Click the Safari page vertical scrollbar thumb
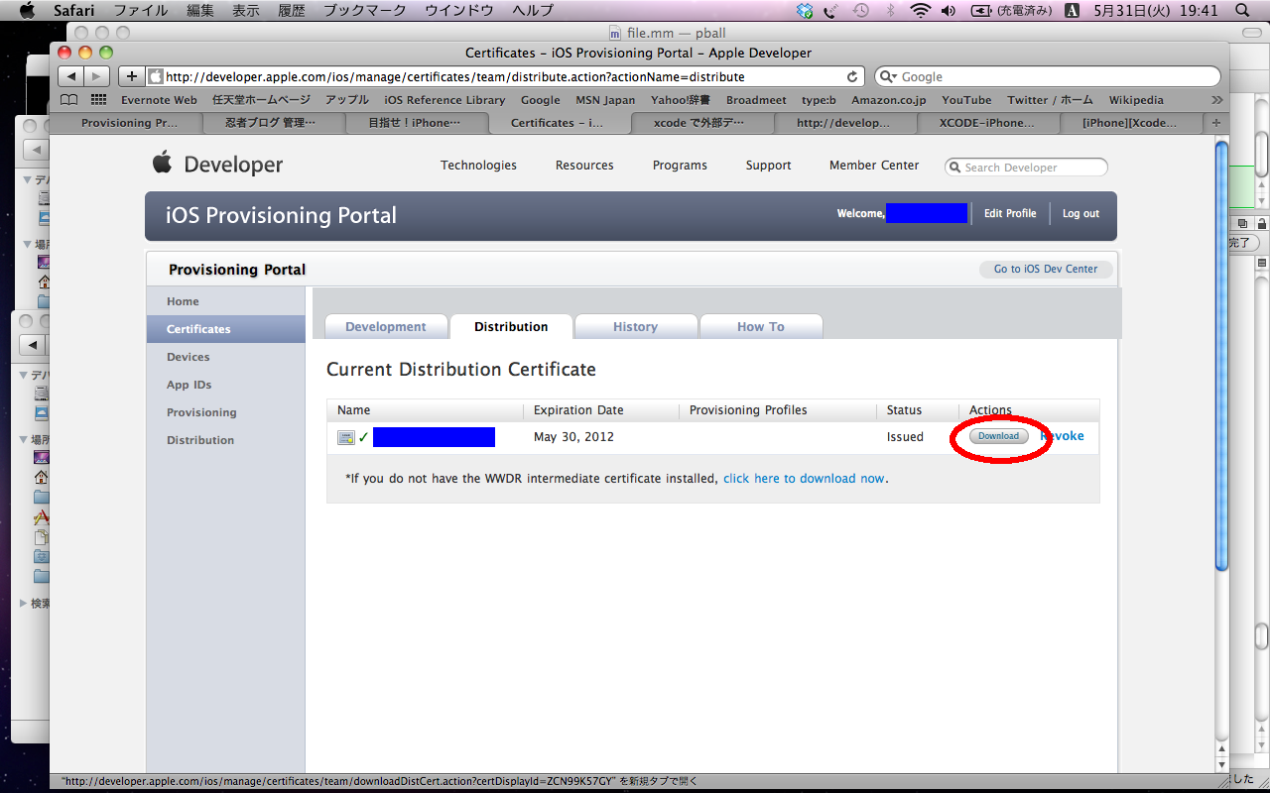The width and height of the screenshot is (1270, 793). coord(1222,357)
